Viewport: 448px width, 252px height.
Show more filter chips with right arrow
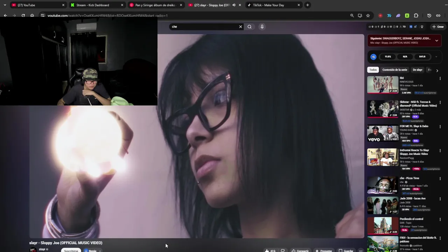point(437,70)
